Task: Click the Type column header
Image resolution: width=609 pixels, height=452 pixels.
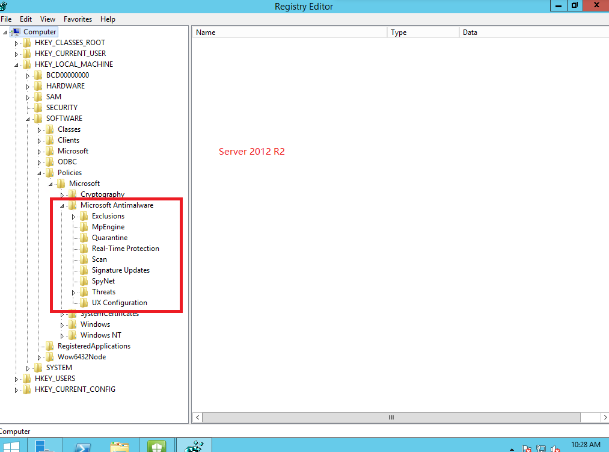Action: [423, 33]
